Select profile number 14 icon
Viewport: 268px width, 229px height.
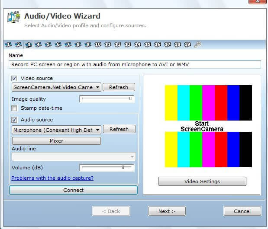[x=138, y=45]
